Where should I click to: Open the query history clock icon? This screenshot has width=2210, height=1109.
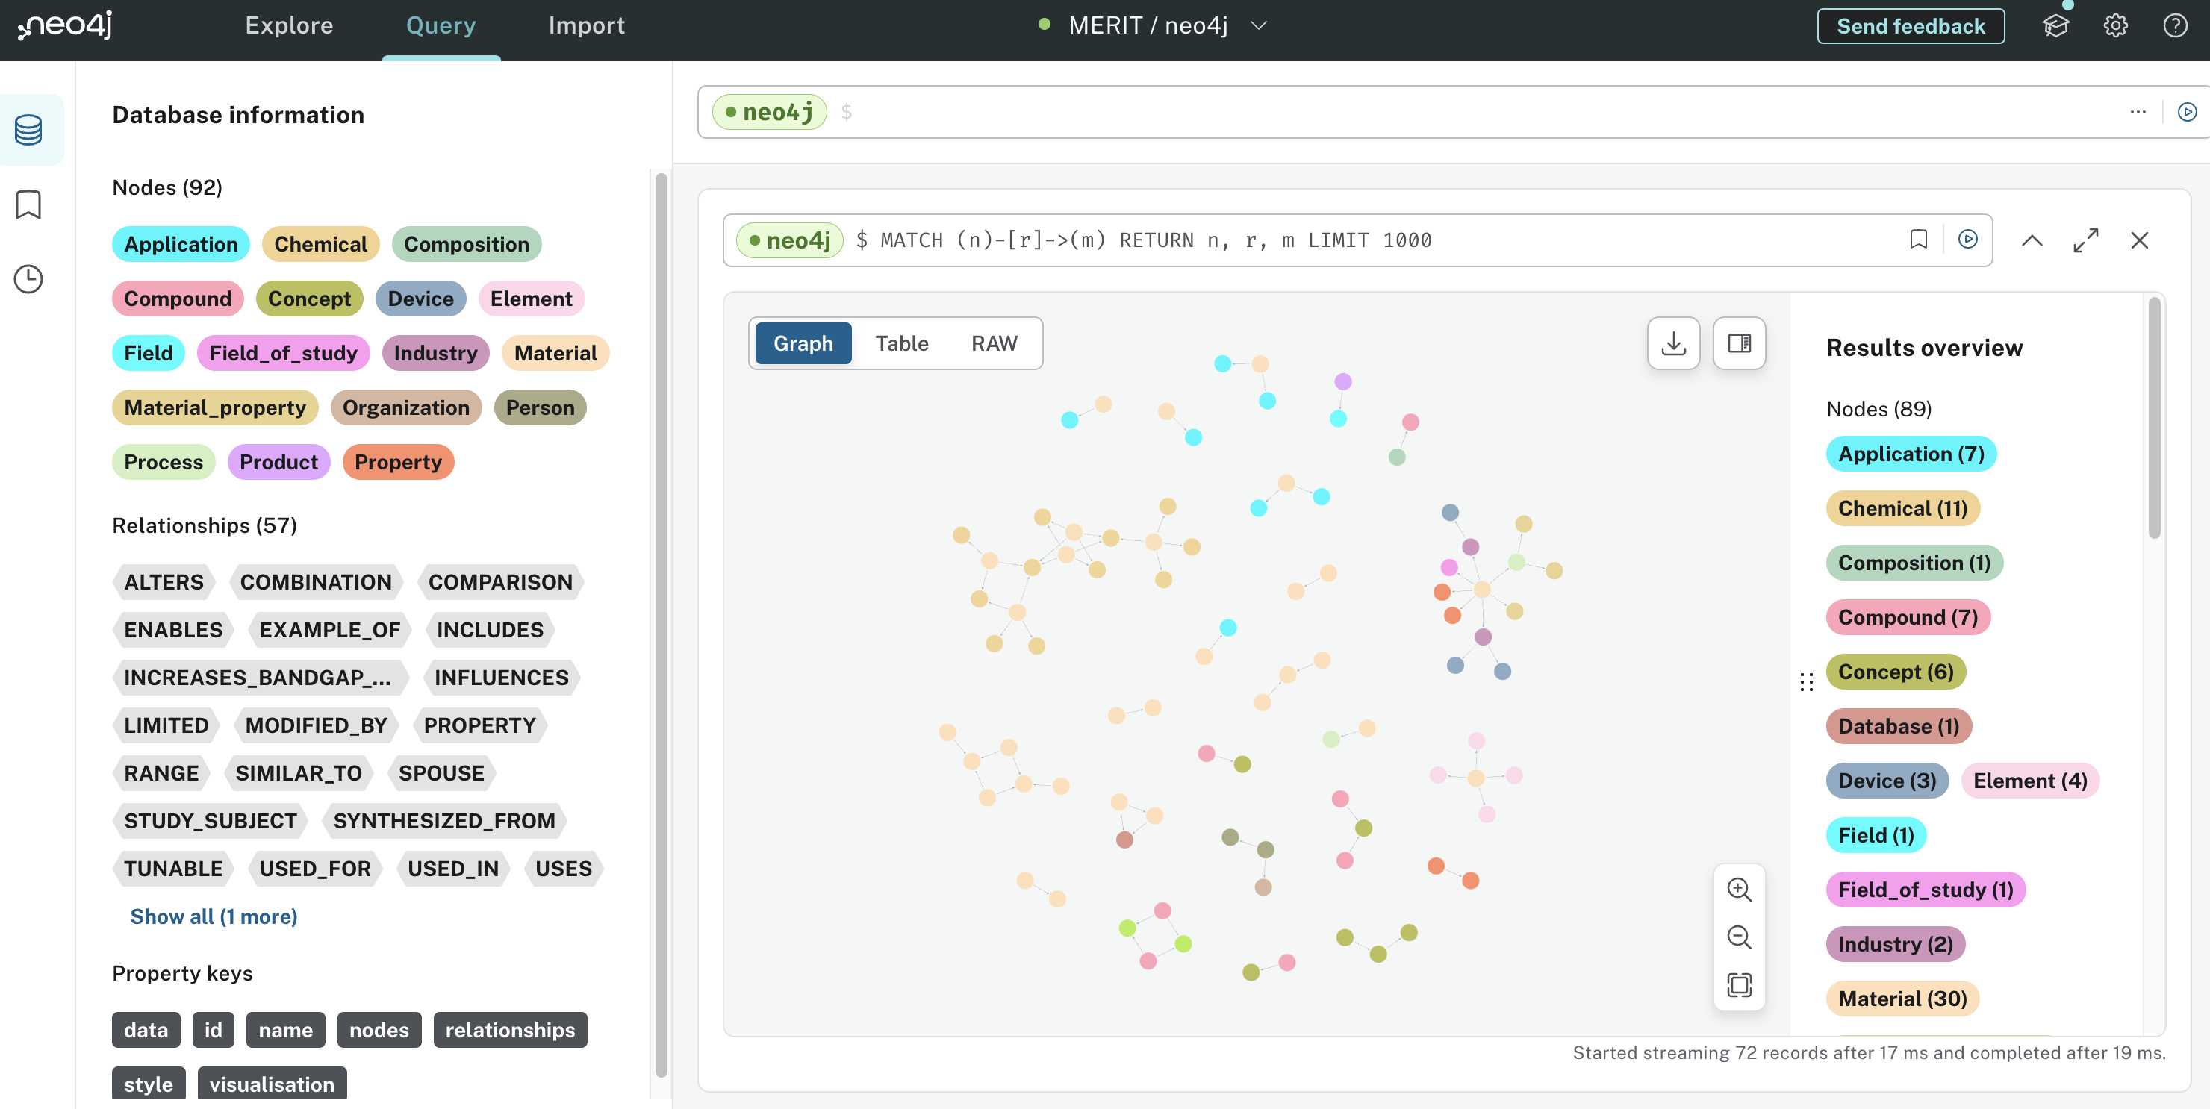pyautogui.click(x=28, y=279)
